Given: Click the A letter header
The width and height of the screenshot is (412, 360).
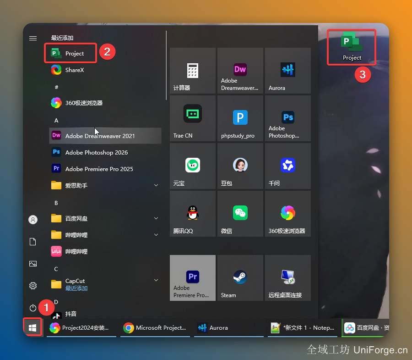Looking at the screenshot, I should pos(56,121).
